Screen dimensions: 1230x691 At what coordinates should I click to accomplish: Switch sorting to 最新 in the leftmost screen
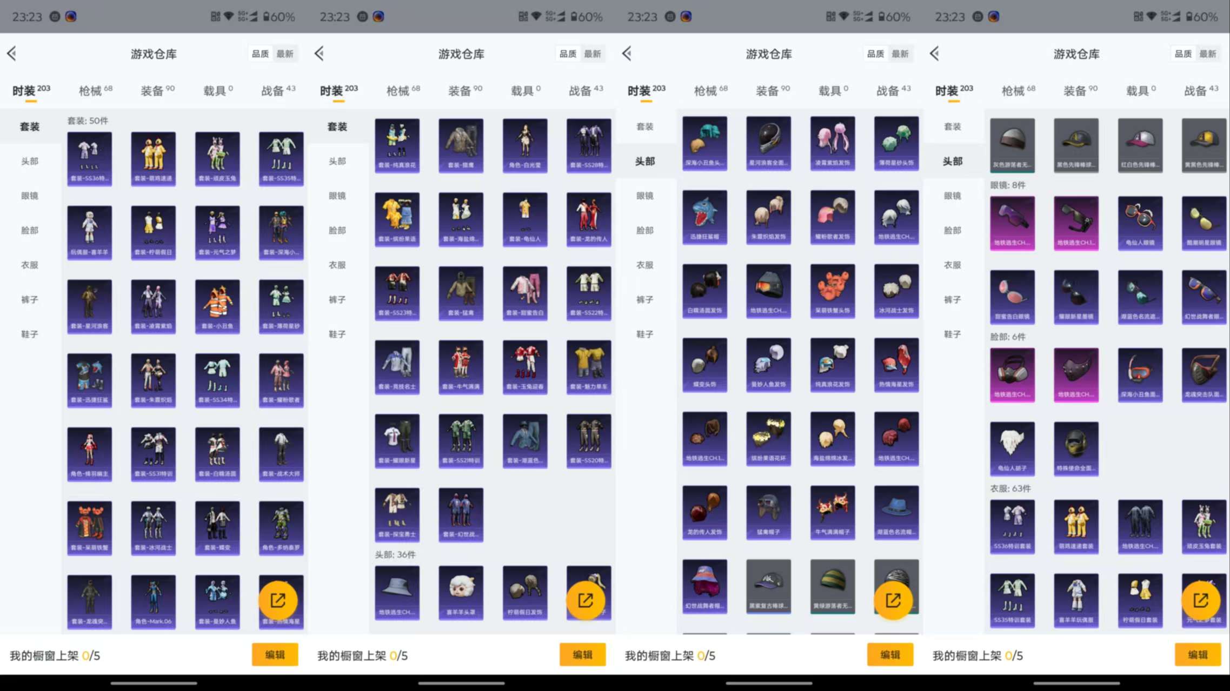click(285, 54)
